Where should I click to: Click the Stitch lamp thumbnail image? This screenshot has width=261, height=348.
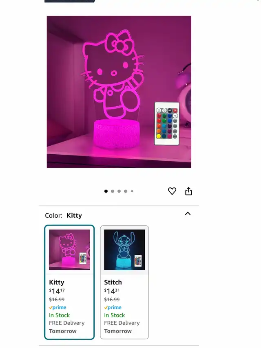click(x=124, y=250)
